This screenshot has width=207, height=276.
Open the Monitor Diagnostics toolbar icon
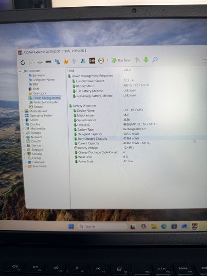(75, 61)
